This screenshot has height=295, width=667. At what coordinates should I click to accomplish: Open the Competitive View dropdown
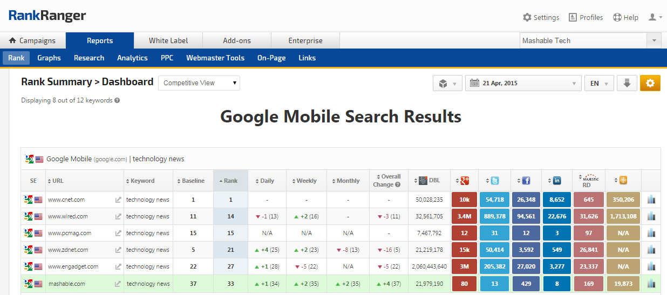pos(199,83)
